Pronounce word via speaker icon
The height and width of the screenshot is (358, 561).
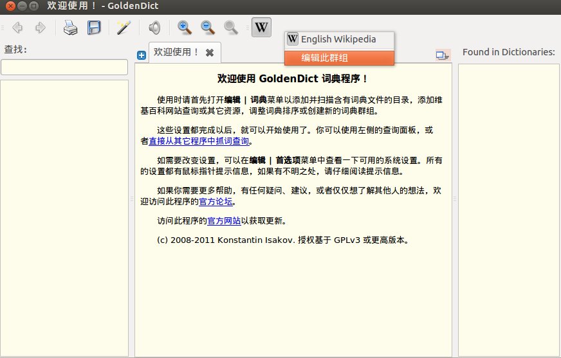[154, 28]
